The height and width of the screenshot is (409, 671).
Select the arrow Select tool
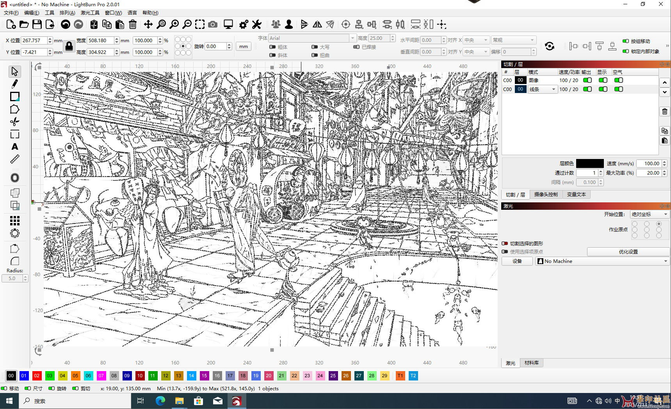(x=15, y=71)
